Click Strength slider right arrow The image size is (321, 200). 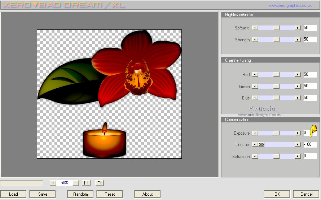(298, 40)
